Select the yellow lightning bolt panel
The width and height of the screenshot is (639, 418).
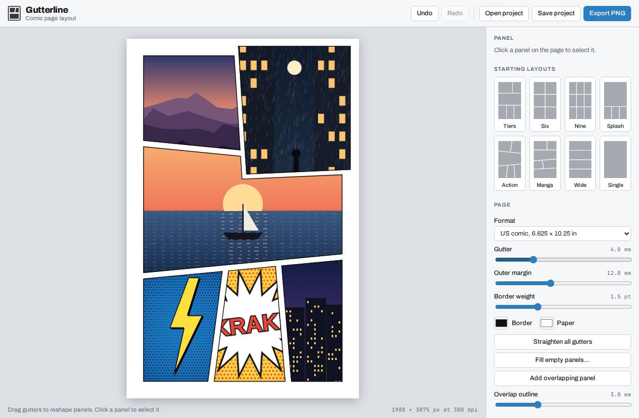182,327
